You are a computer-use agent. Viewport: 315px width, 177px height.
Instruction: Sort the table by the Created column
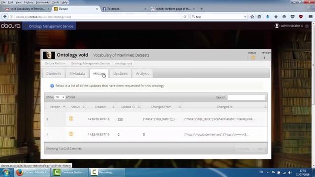coord(100,107)
